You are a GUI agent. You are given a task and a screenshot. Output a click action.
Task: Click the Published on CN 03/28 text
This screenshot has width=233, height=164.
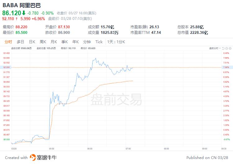click(x=207, y=157)
